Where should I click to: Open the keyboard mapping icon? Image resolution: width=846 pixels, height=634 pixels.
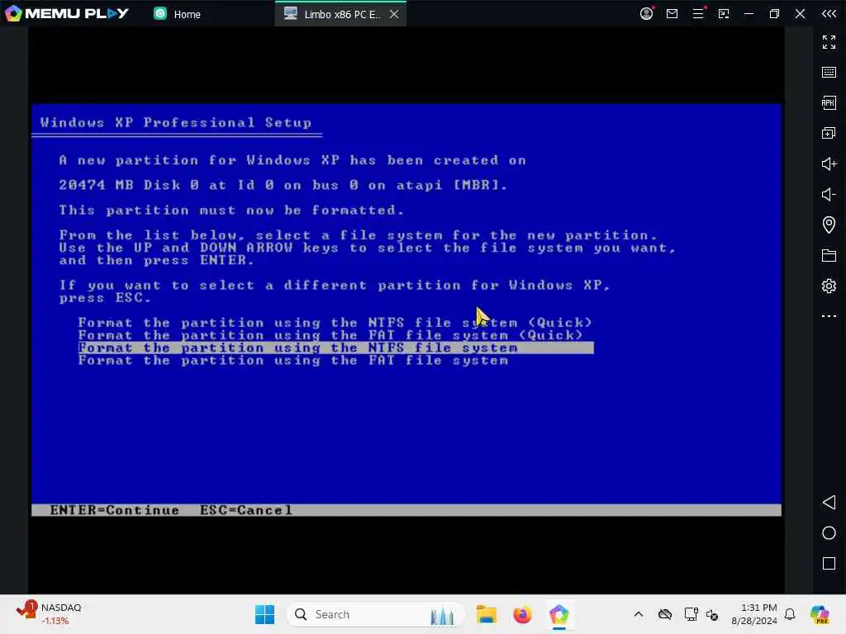pyautogui.click(x=829, y=73)
